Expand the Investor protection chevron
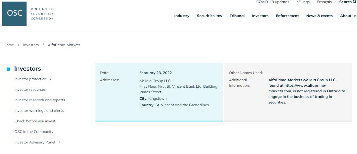 point(51,79)
